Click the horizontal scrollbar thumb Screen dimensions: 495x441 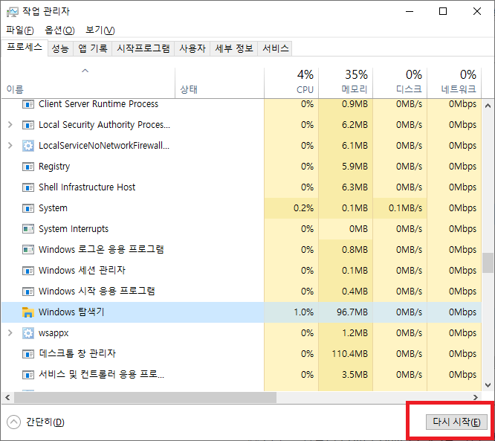click(x=145, y=397)
